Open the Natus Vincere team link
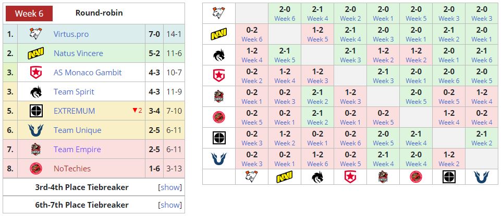The height and width of the screenshot is (216, 502). point(78,53)
